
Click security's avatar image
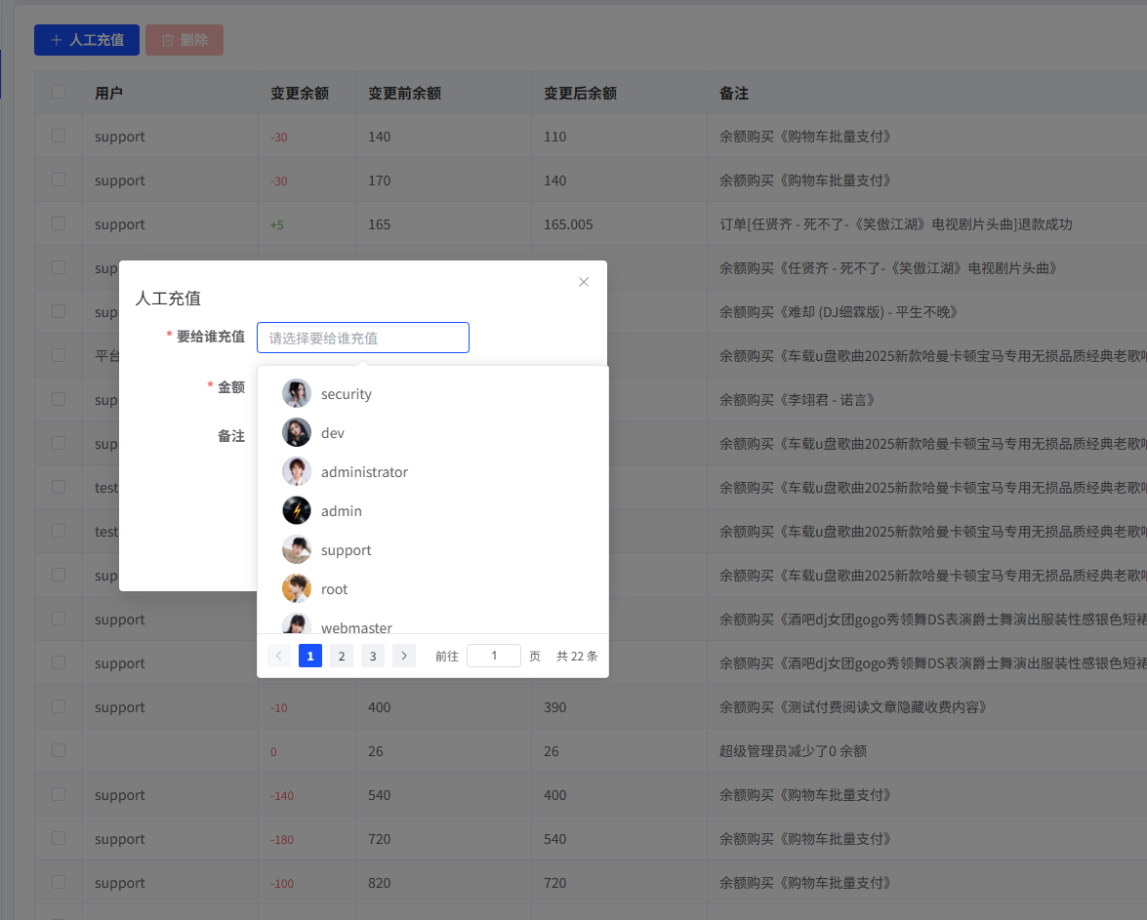(296, 393)
